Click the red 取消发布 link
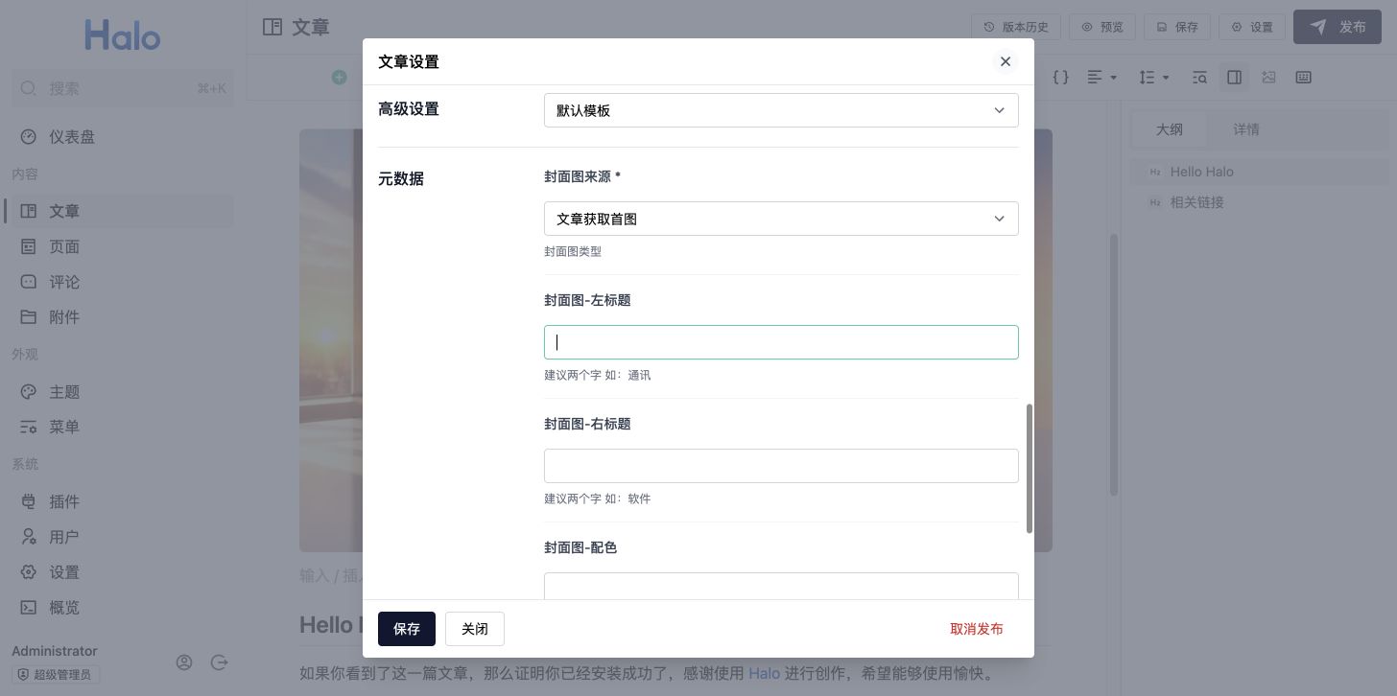Screen dimensions: 1397x696 click(977, 629)
